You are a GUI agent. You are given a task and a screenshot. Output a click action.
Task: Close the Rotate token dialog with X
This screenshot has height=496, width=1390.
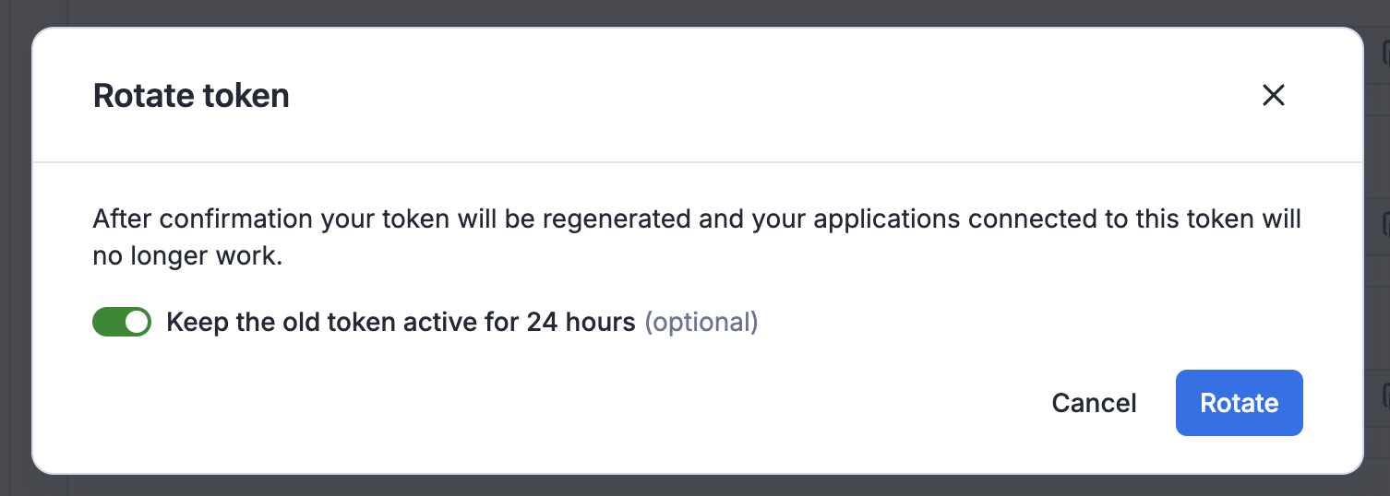(x=1273, y=95)
